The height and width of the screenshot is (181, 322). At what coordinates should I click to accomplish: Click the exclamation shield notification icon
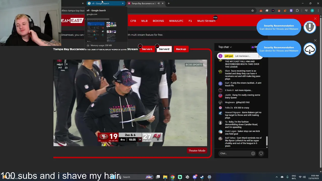coord(310,27)
